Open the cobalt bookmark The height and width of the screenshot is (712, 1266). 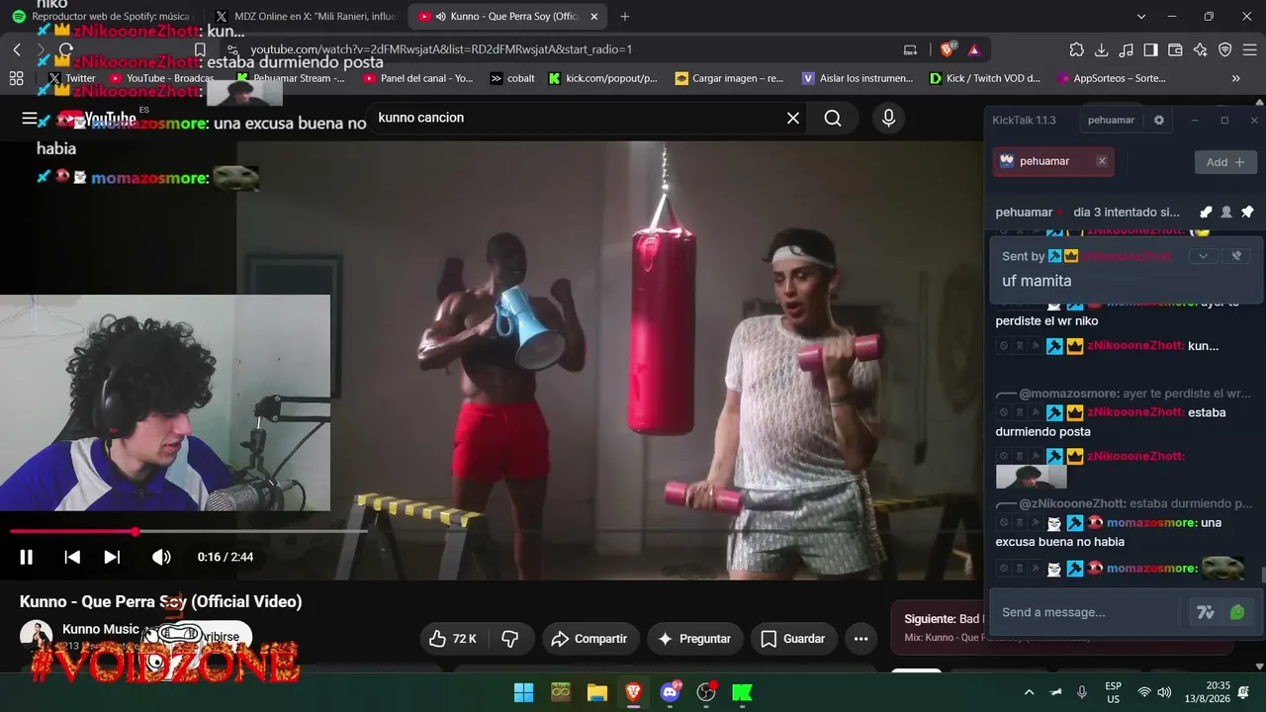512,78
